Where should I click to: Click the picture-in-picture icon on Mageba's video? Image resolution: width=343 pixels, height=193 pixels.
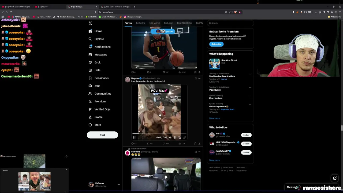[x=180, y=137]
